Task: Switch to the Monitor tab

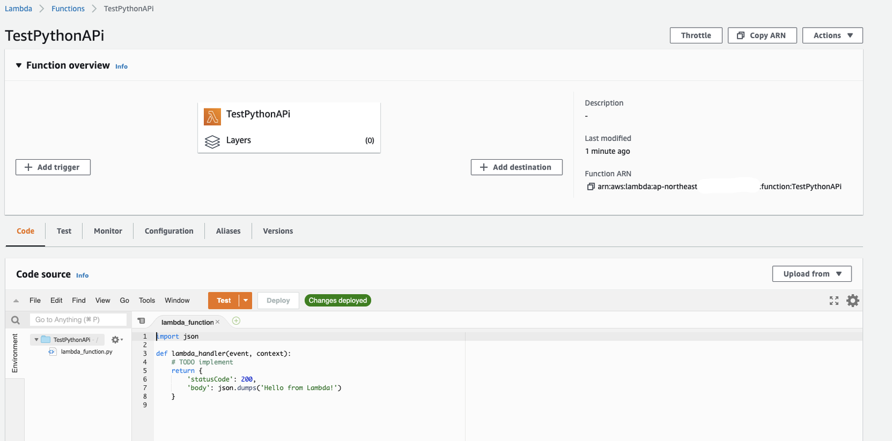Action: [108, 231]
